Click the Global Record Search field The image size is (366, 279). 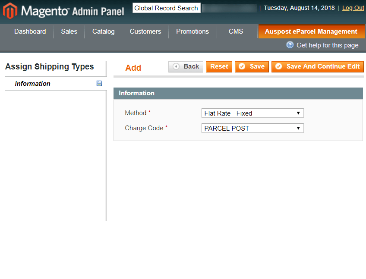pos(167,8)
